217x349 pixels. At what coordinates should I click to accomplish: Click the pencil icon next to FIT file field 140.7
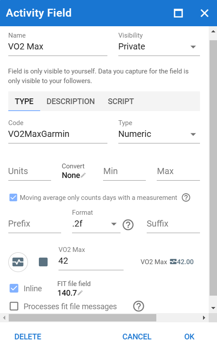pos(80,293)
